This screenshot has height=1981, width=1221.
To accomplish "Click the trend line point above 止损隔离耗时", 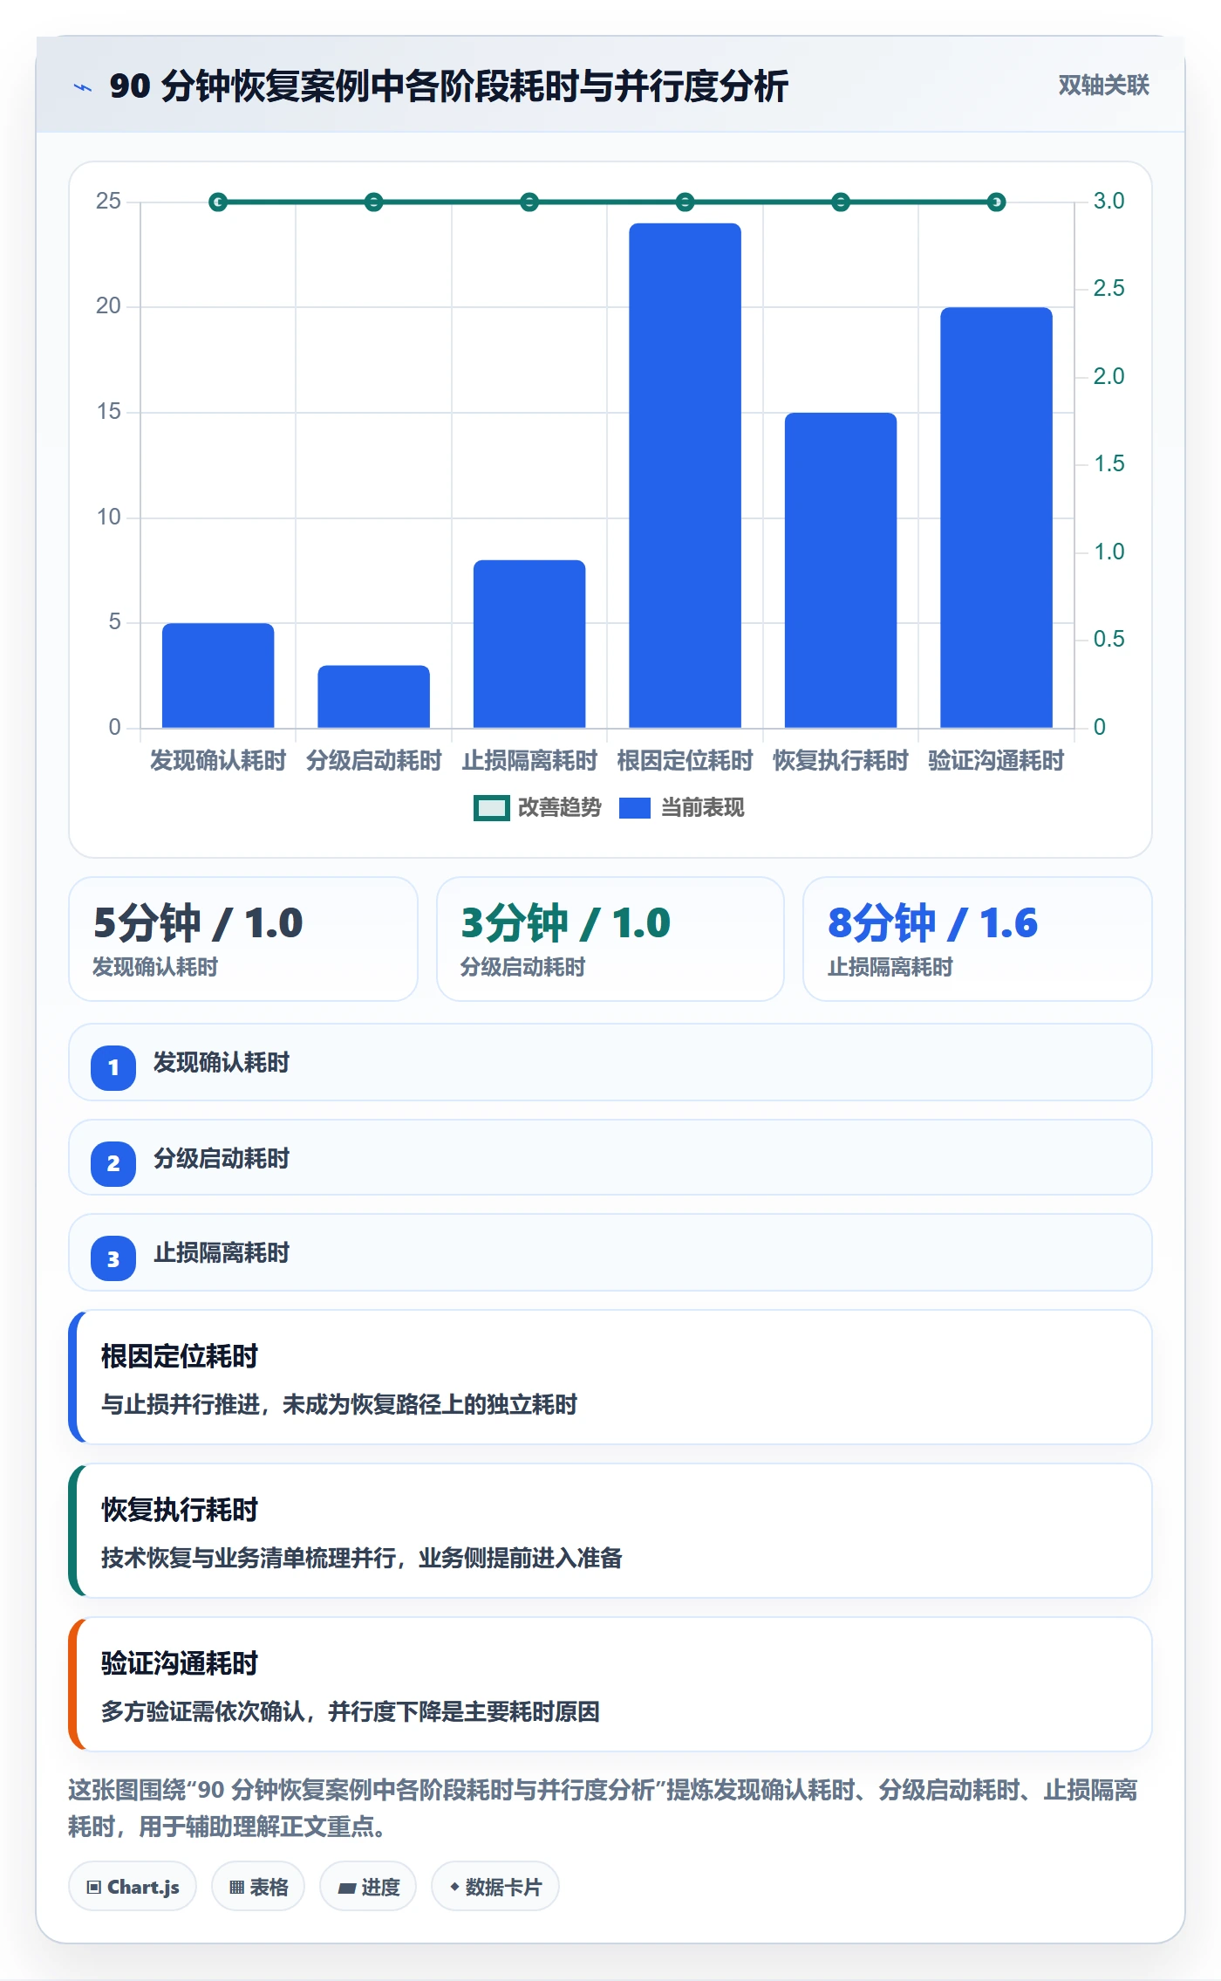I will [x=529, y=202].
